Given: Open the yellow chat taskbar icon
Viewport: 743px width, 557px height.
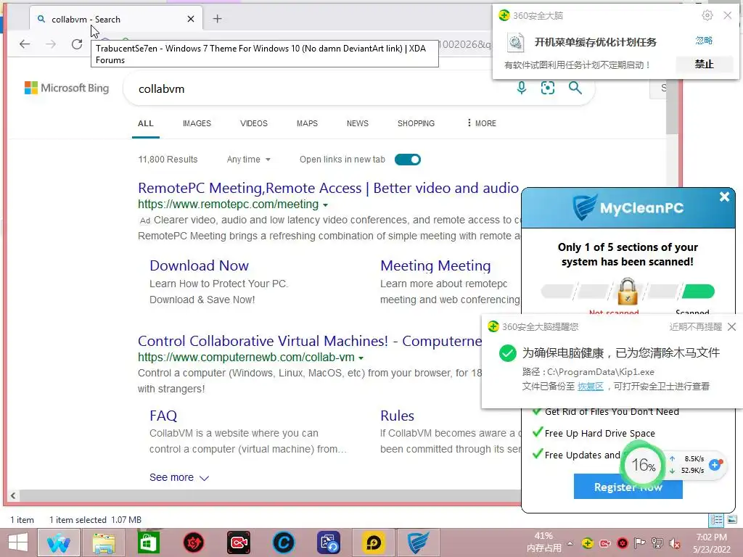Looking at the screenshot, I should (x=374, y=542).
